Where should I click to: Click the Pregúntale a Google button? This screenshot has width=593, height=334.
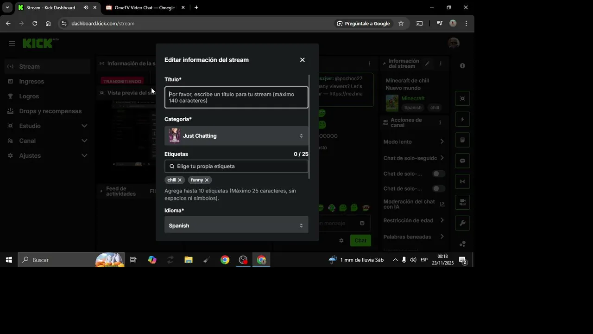tap(363, 23)
